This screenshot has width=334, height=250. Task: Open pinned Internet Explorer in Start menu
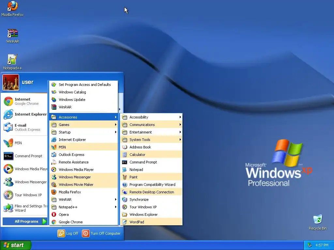[x=24, y=114]
